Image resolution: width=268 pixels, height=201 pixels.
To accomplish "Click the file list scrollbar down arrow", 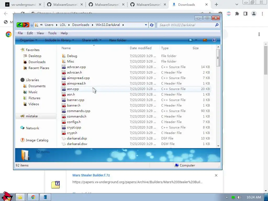I will tap(218, 146).
